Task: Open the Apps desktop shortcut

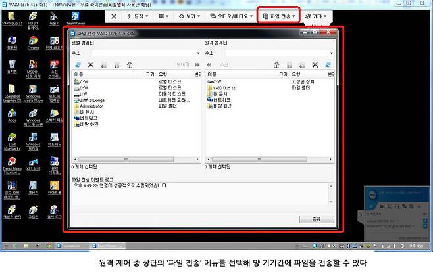Action: 12,116
